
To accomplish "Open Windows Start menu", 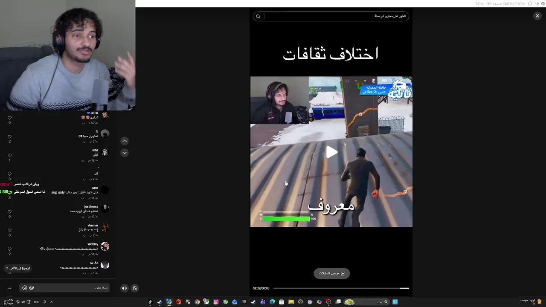I will pyautogui.click(x=395, y=302).
